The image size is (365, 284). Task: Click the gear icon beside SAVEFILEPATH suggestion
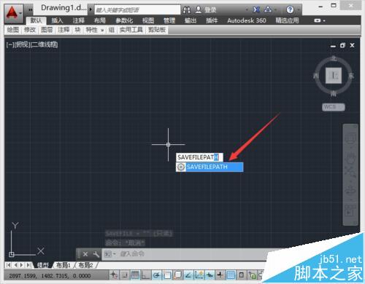coord(181,167)
